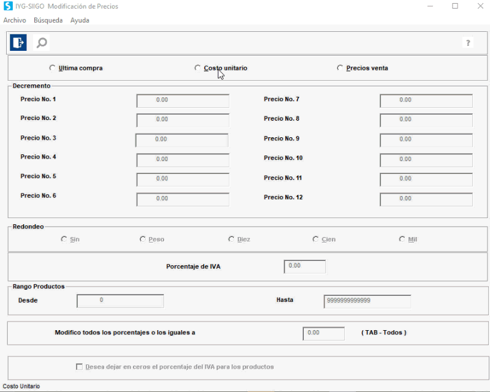Open the Búsqueda menu

click(48, 20)
